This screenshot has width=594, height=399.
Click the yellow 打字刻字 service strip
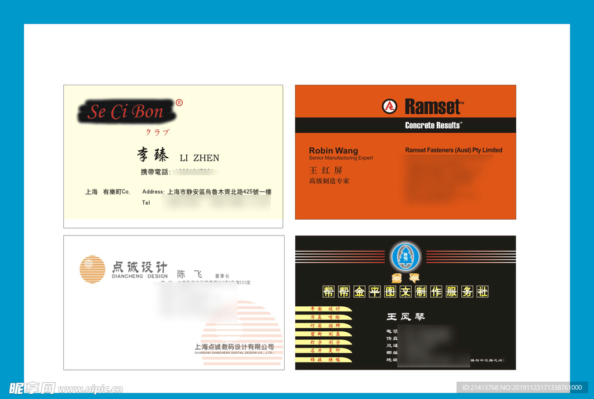click(324, 342)
